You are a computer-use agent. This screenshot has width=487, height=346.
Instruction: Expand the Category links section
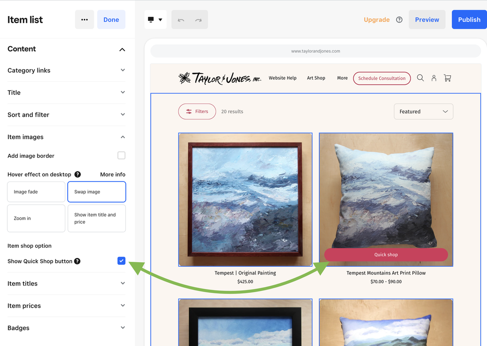66,71
